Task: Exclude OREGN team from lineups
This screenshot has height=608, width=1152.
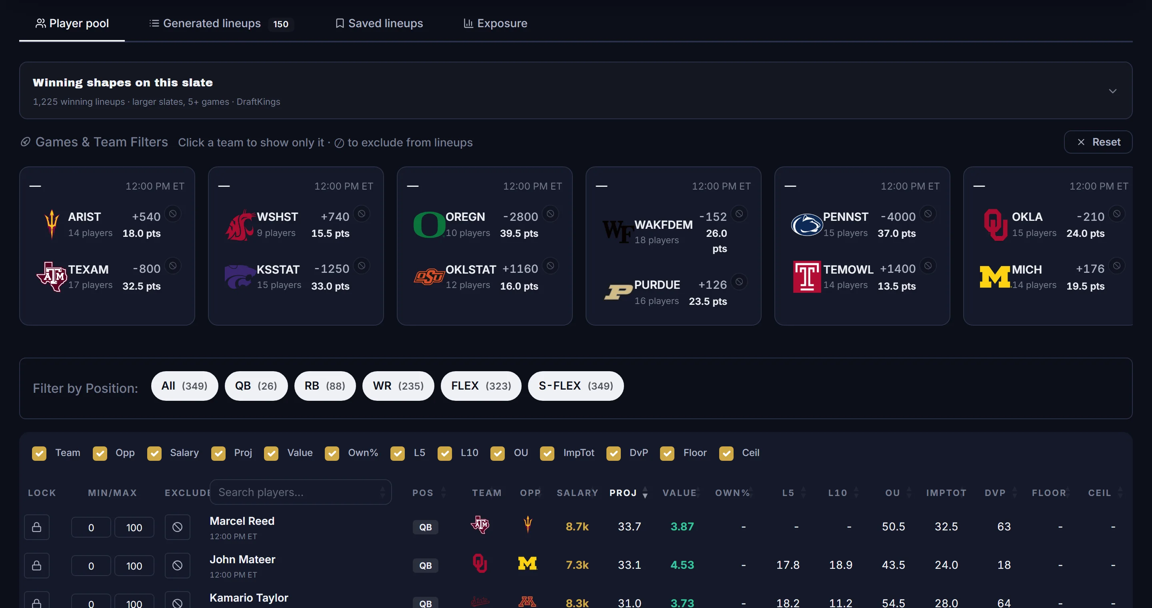Action: [x=550, y=214]
